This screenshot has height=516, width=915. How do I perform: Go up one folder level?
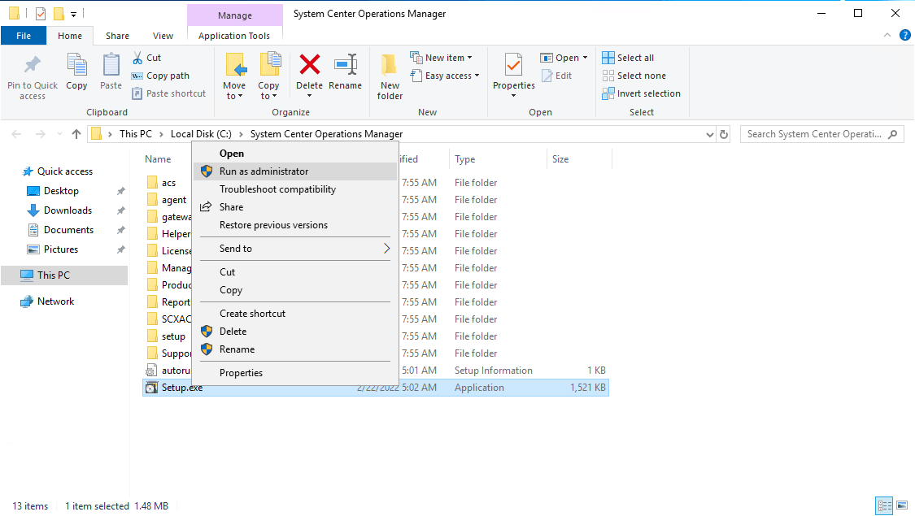[x=76, y=134]
